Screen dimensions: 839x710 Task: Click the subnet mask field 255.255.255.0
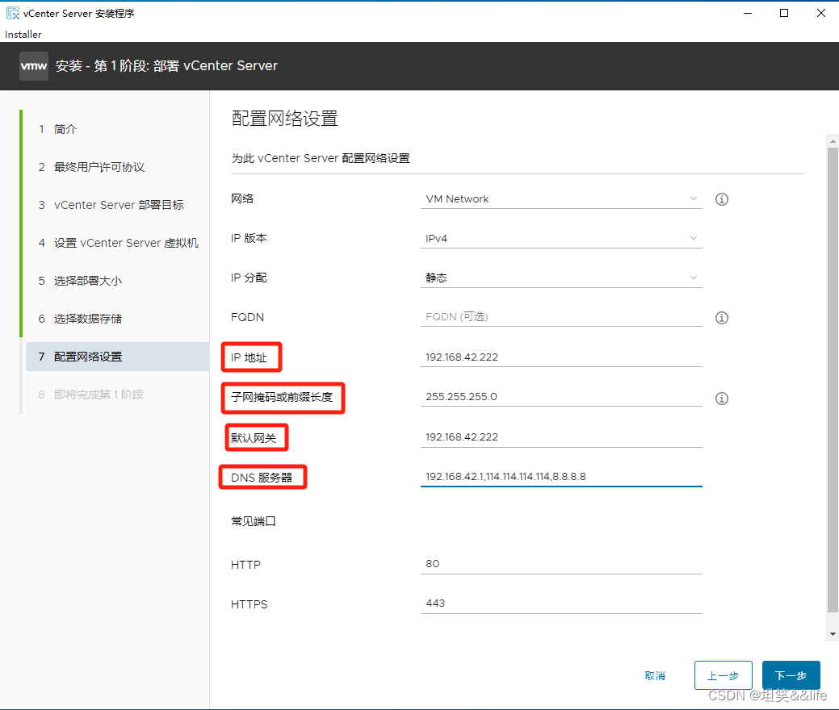(x=560, y=397)
